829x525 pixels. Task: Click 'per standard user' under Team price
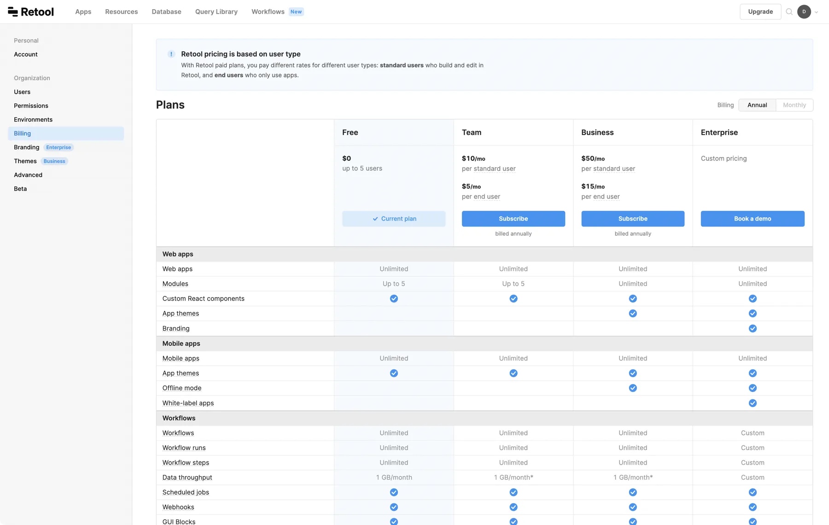pyautogui.click(x=489, y=169)
